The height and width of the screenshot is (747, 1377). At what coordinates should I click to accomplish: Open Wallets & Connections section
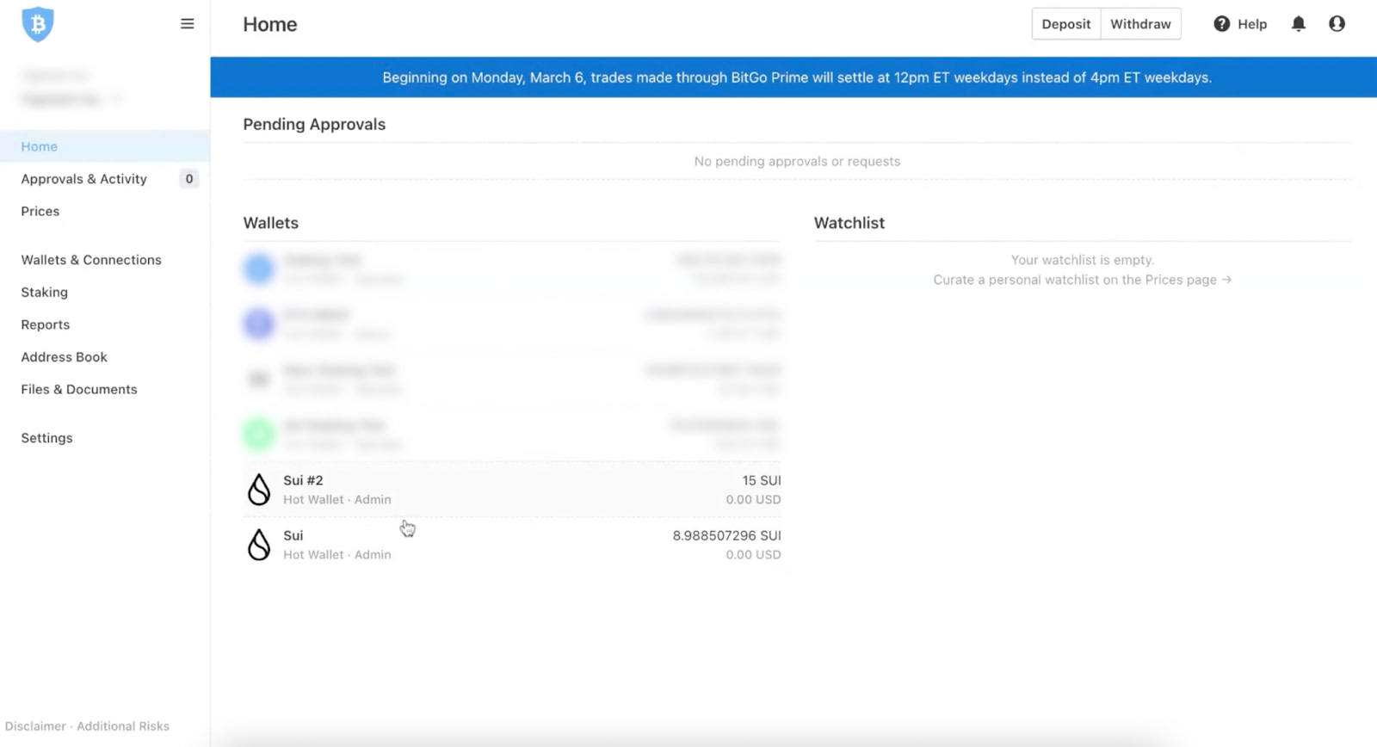[91, 260]
